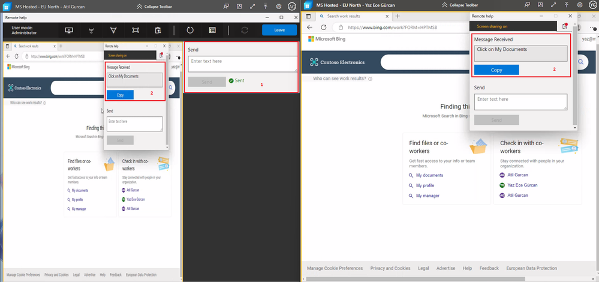Leave the Remote help session
This screenshot has width=599, height=282.
279,30
